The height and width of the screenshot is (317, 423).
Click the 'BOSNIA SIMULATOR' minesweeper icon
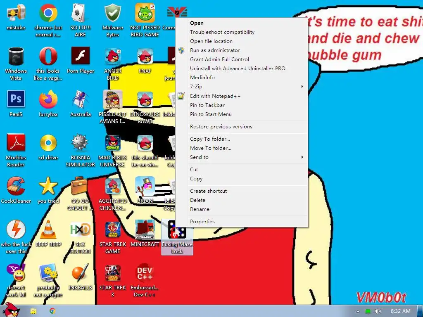pos(80,151)
